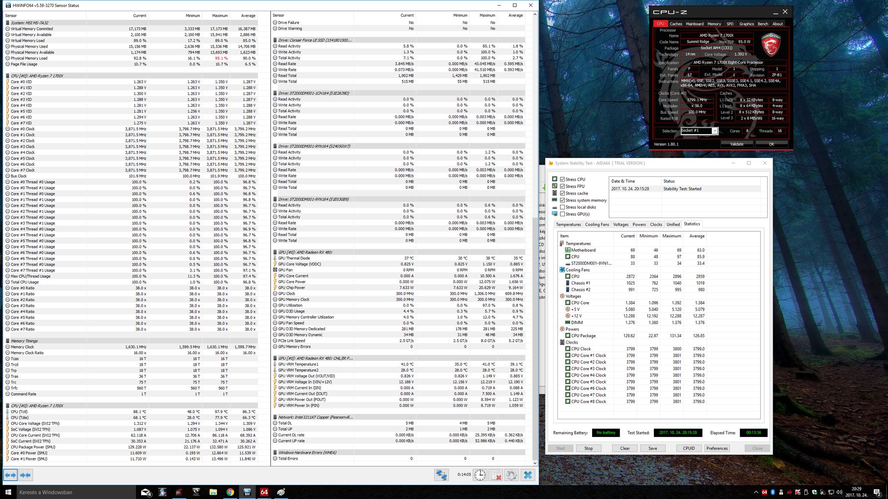888x499 pixels.
Task: Click the taskbar clock showing 20:29
Action: coord(857,492)
